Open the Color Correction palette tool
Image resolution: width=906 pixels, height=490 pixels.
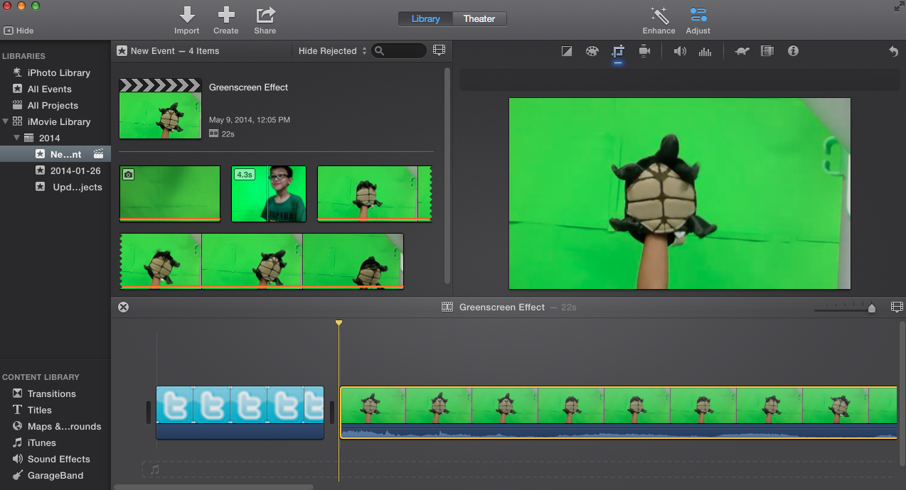tap(592, 51)
